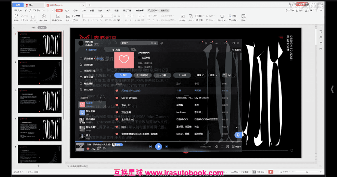Click batch operation button in playlist
This screenshot has width=337, height=177.
tap(143, 75)
